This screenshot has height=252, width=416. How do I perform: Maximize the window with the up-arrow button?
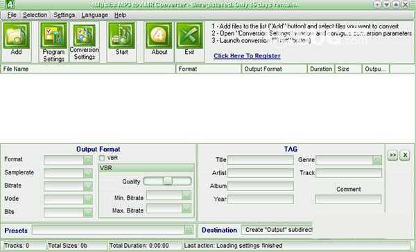(396, 5)
